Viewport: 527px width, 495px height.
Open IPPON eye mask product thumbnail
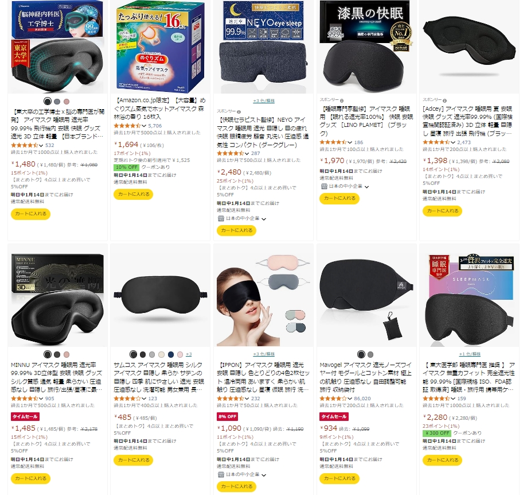point(263,296)
